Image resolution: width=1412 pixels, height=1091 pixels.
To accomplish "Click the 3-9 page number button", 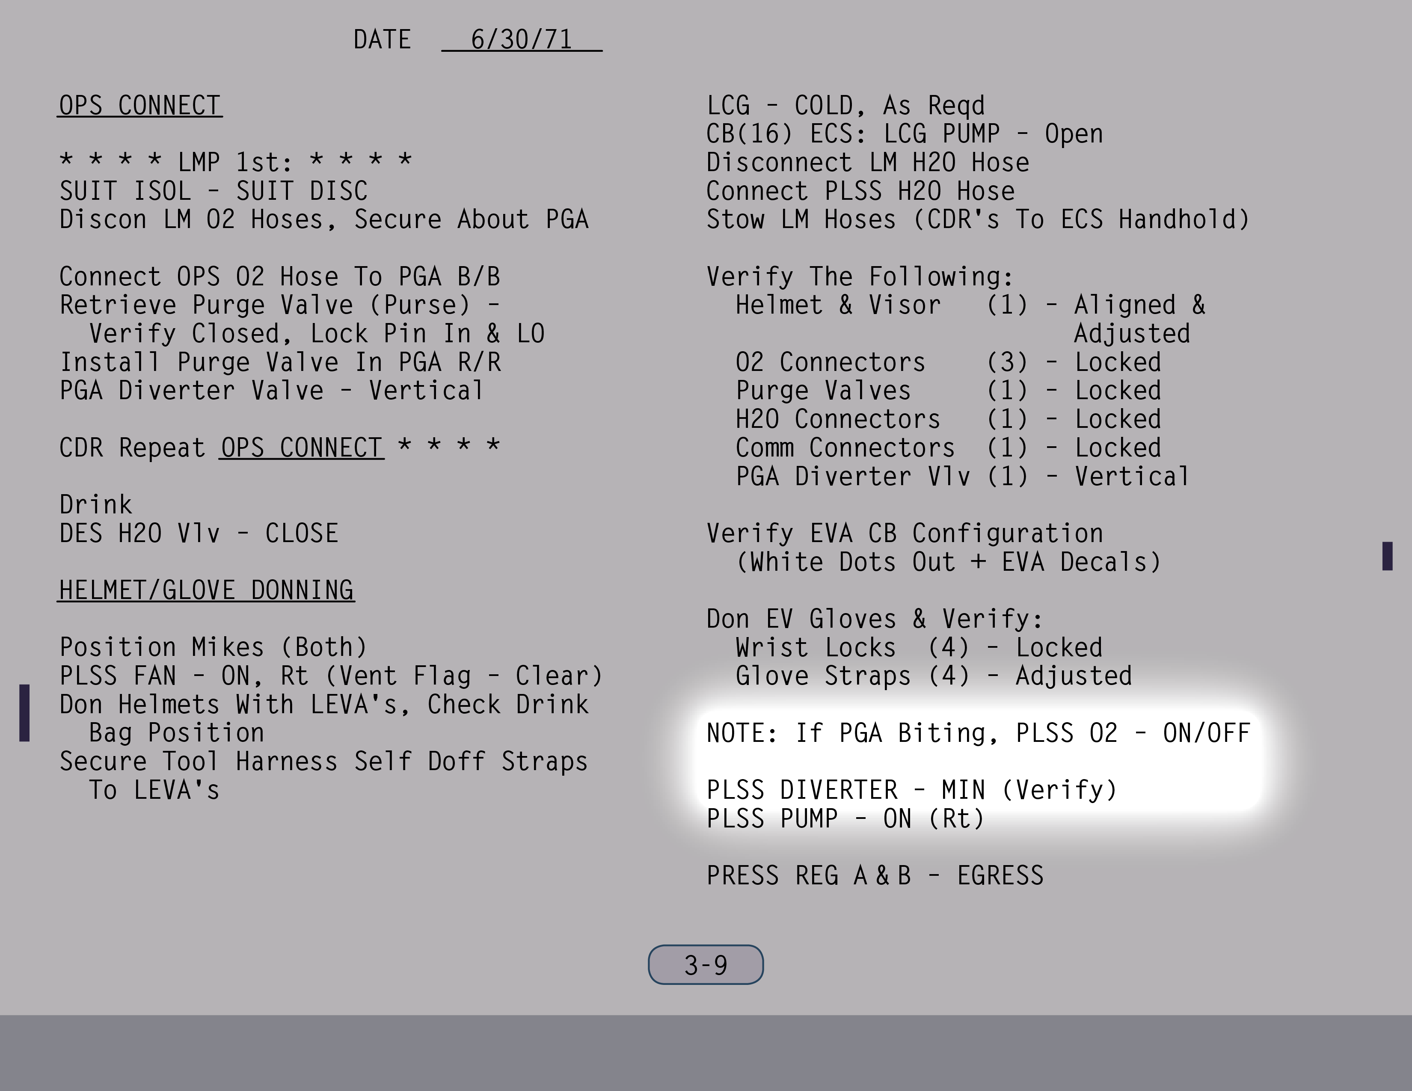I will (705, 964).
